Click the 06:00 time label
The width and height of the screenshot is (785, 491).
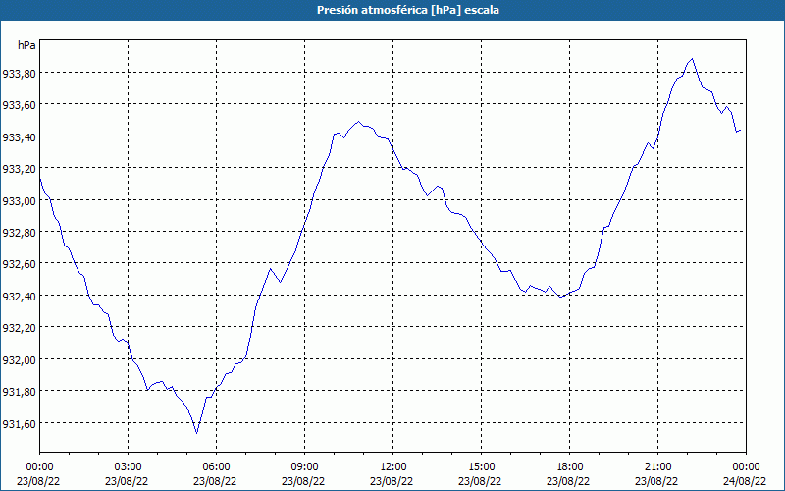[216, 467]
